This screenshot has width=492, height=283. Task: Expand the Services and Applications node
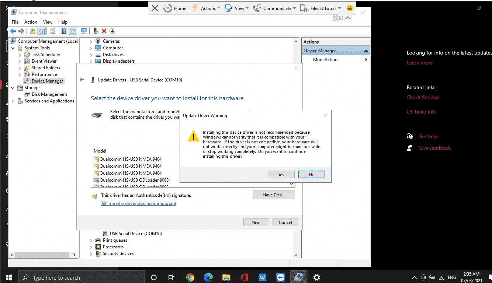tap(13, 101)
